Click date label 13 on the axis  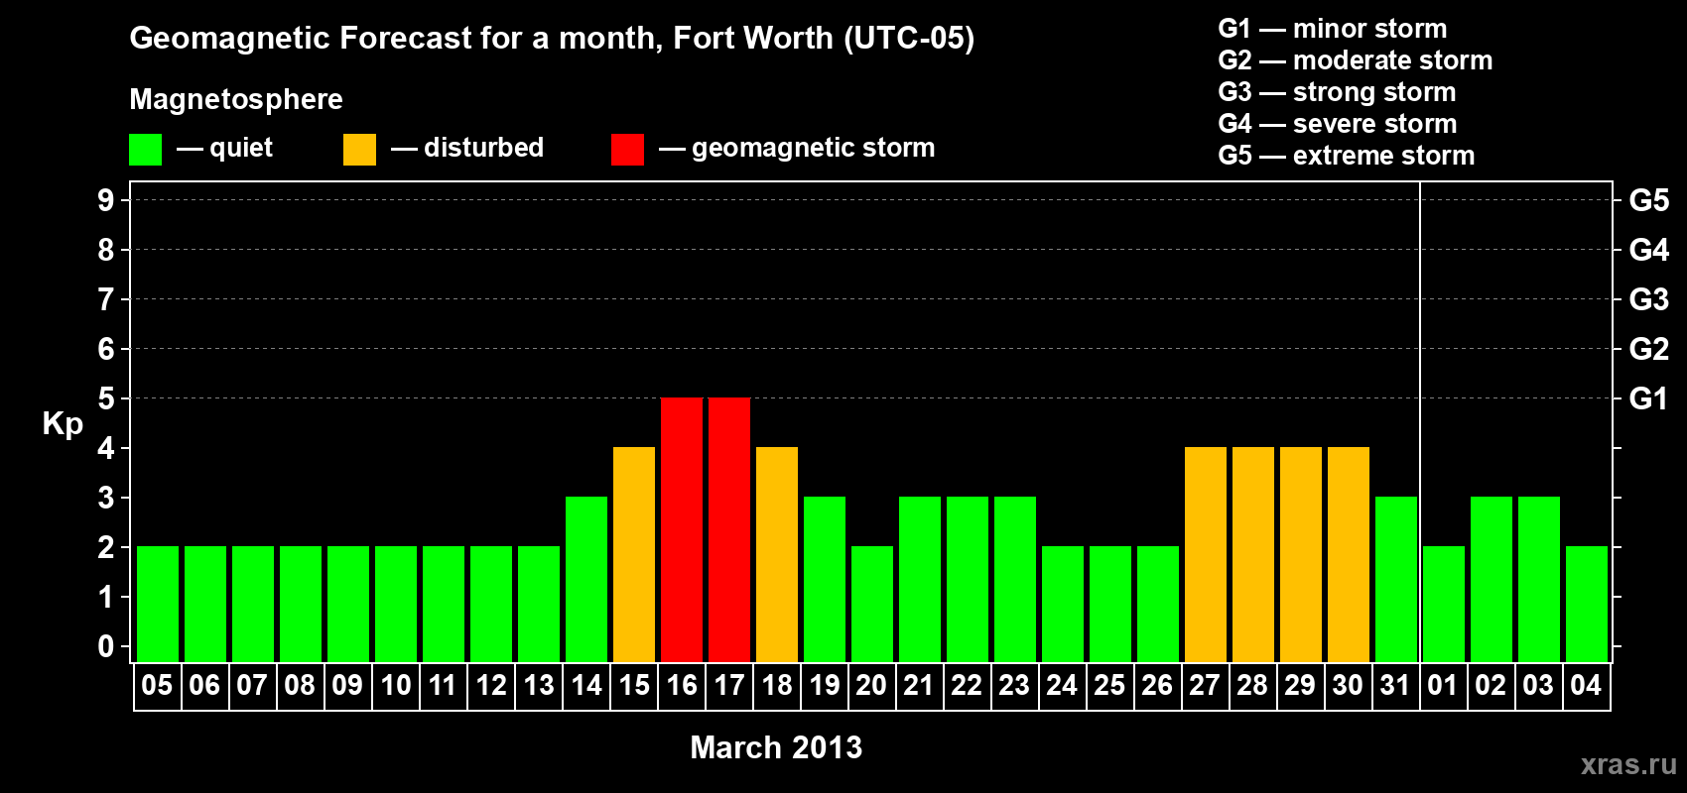pos(538,685)
